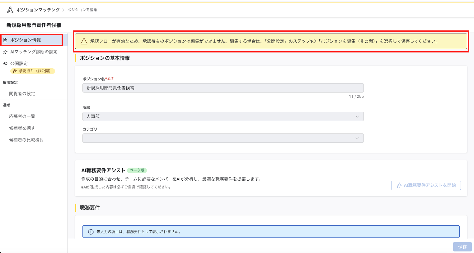The width and height of the screenshot is (474, 253).
Task: Click the 選考 sidebar group label
Action: 7,105
